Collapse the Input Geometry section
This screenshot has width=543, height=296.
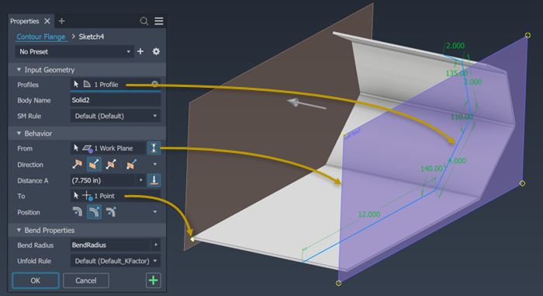[19, 70]
